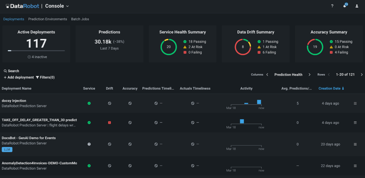Click the Accuracy column header
This screenshot has height=178, width=365.
(x=130, y=88)
